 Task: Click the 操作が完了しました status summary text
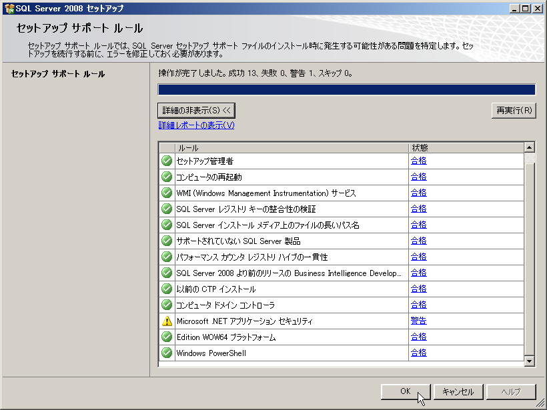pyautogui.click(x=255, y=73)
